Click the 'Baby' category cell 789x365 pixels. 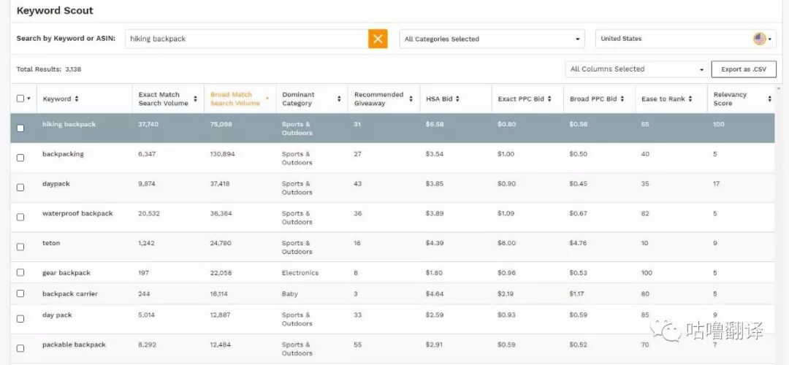pos(290,293)
